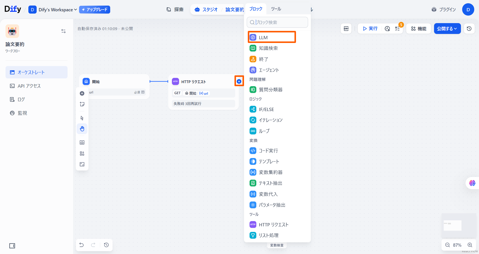Click the アップグレード button
479x254 pixels.
pyautogui.click(x=95, y=10)
